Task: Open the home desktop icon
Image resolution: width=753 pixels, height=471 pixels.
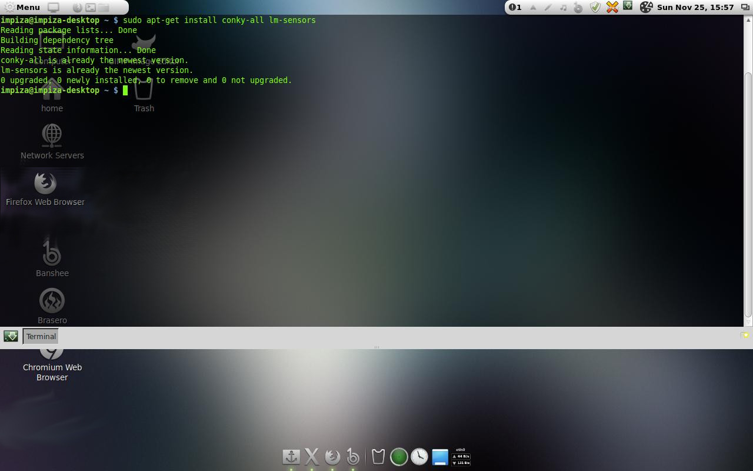Action: tap(52, 94)
